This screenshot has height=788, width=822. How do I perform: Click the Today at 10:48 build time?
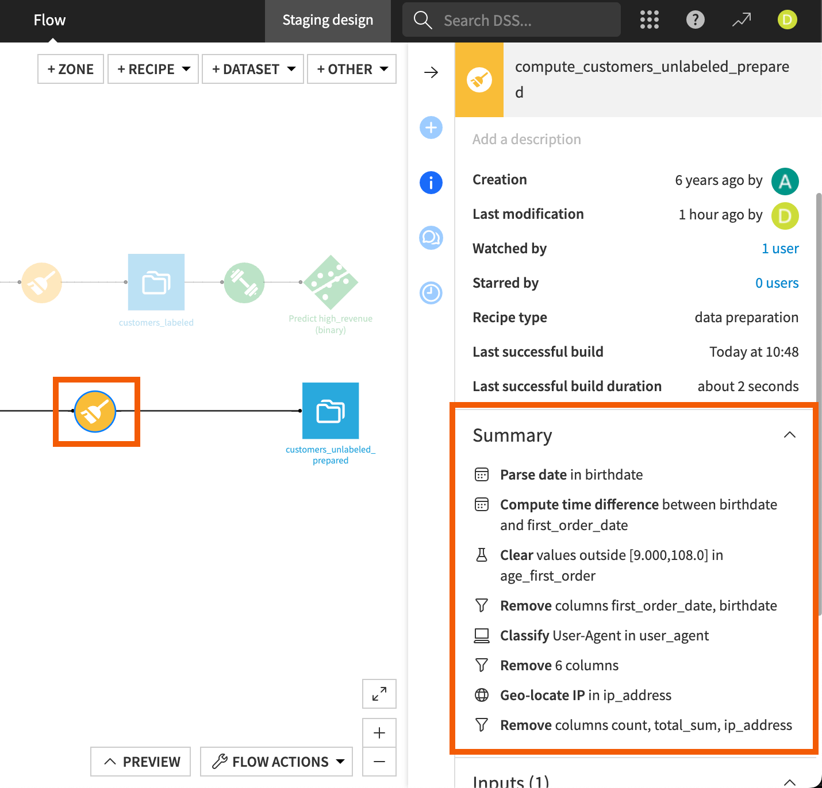tap(754, 352)
